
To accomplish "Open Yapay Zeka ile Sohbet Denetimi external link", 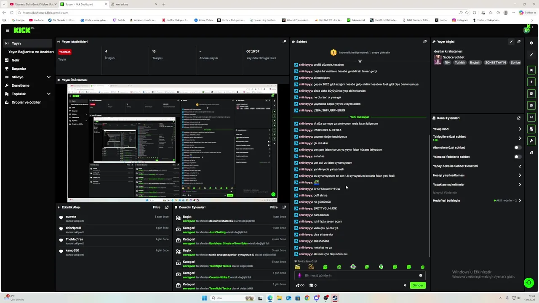I will (x=520, y=166).
